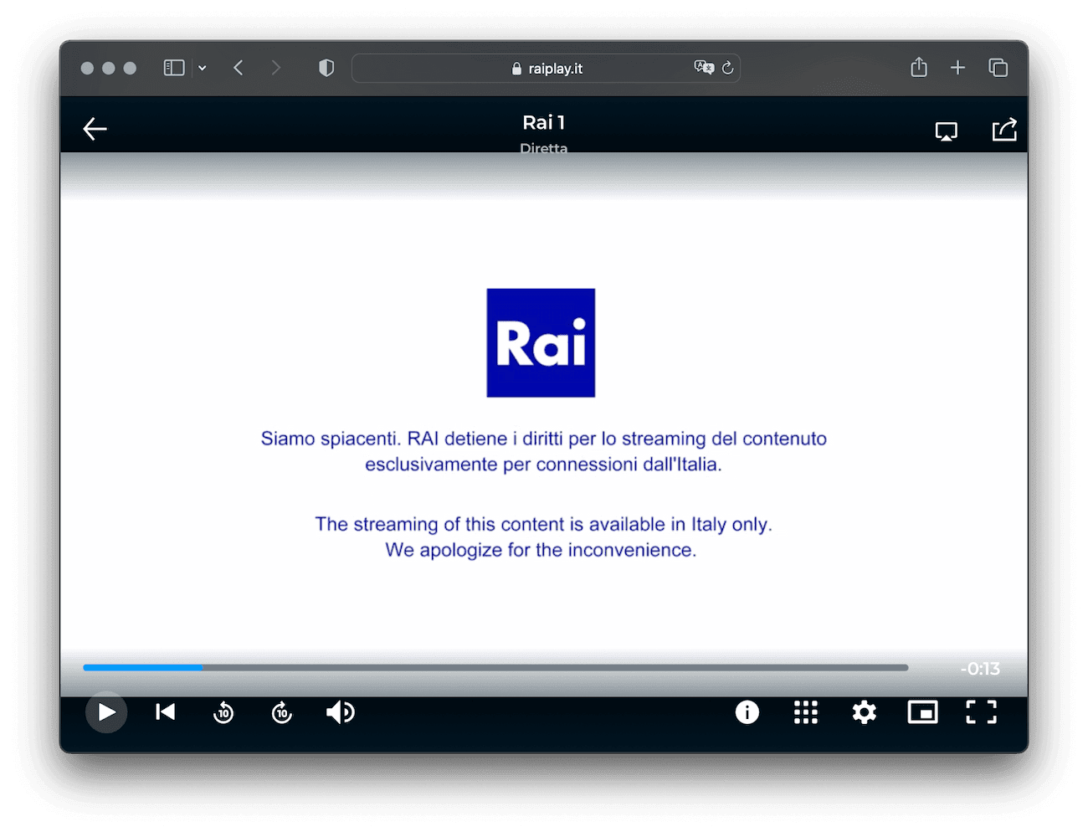Click the raiplay.it address bar

(x=546, y=69)
